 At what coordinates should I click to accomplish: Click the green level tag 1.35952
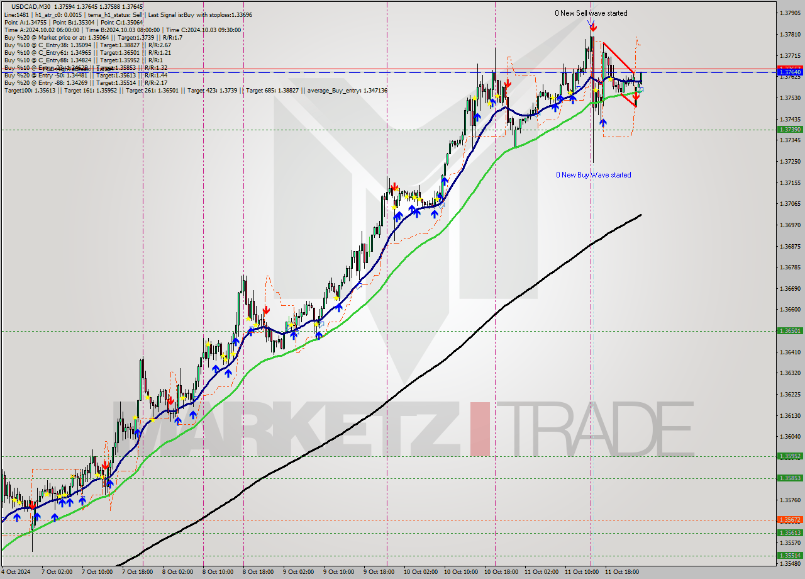[x=790, y=456]
